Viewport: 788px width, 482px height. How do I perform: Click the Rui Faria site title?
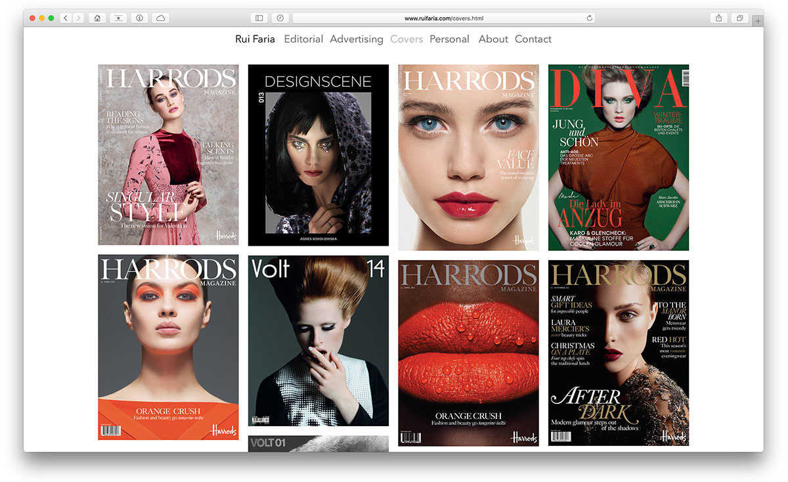tap(255, 39)
